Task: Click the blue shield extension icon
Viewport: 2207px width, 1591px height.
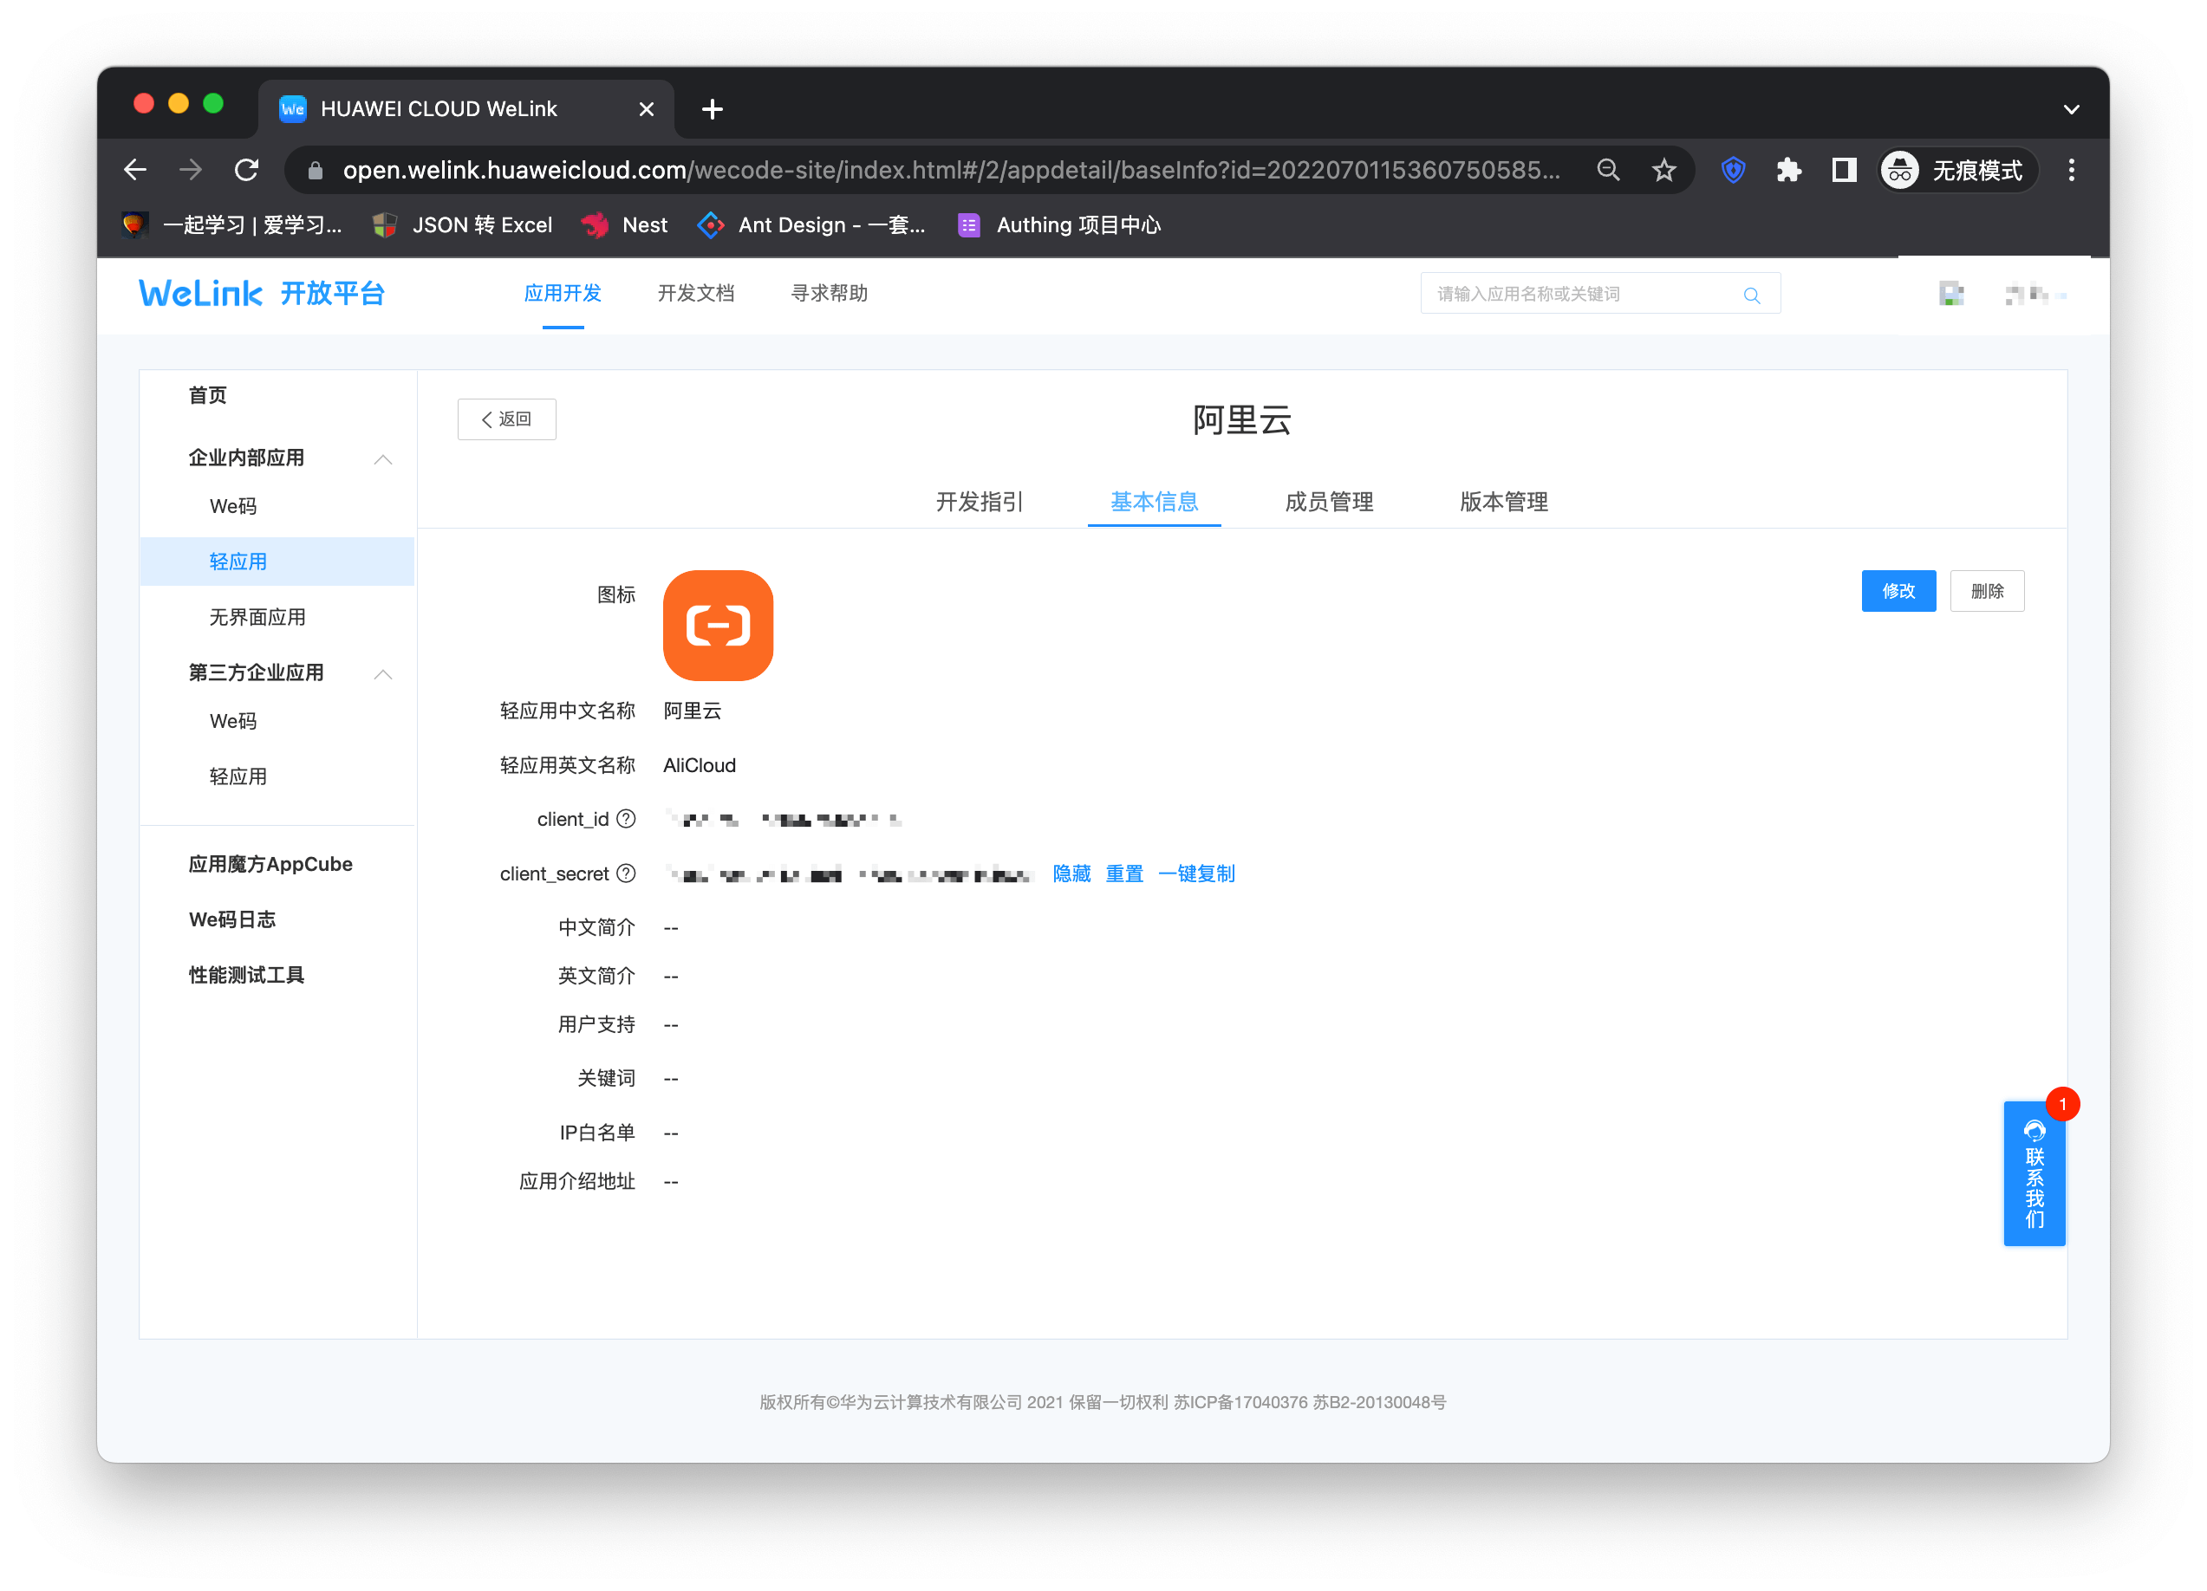Action: [1732, 170]
